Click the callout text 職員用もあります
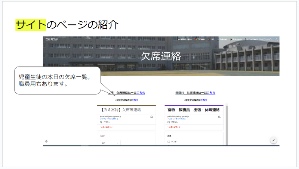The height and width of the screenshot is (169, 299). point(43,84)
